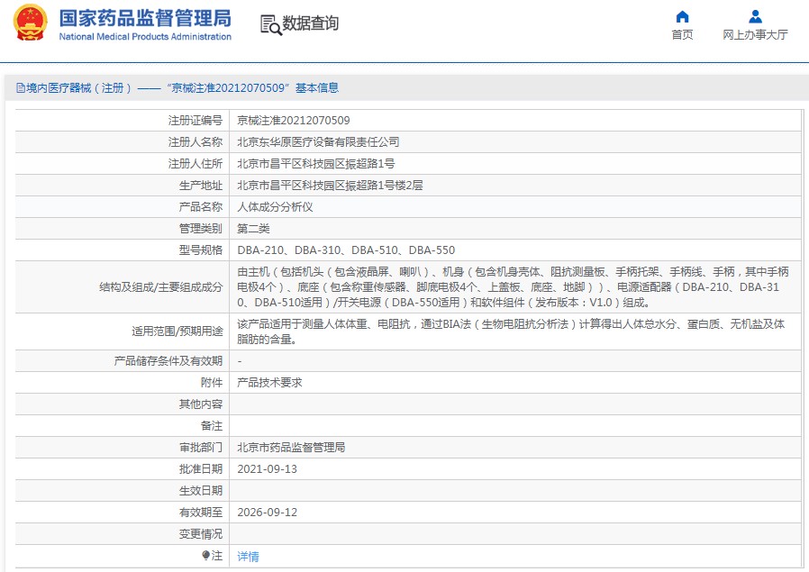Click the 生效日期 label
809x572 pixels.
201,491
